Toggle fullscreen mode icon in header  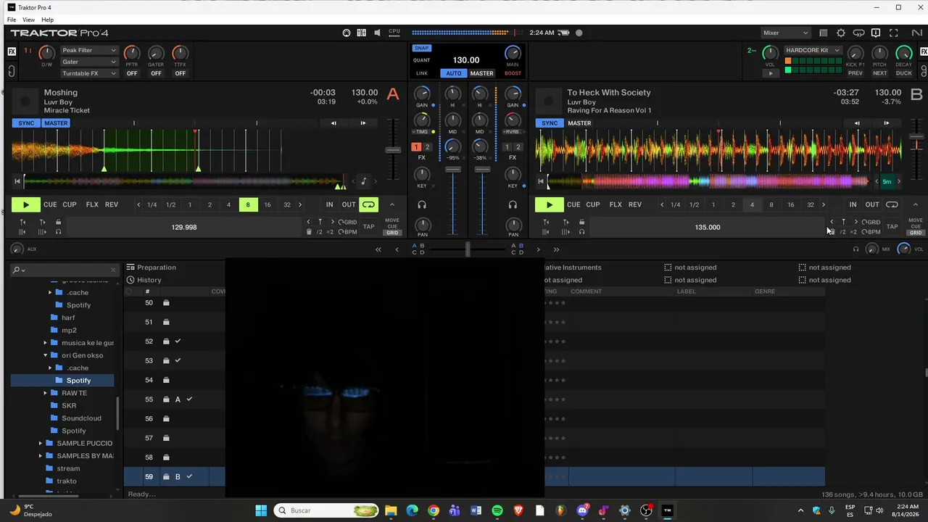tap(894, 33)
